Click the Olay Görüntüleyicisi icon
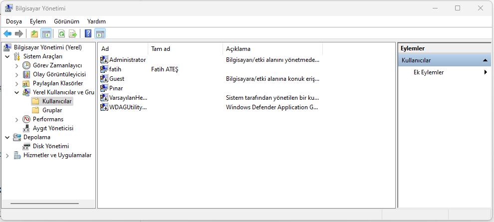Screen dimensions: 494x222 26,74
